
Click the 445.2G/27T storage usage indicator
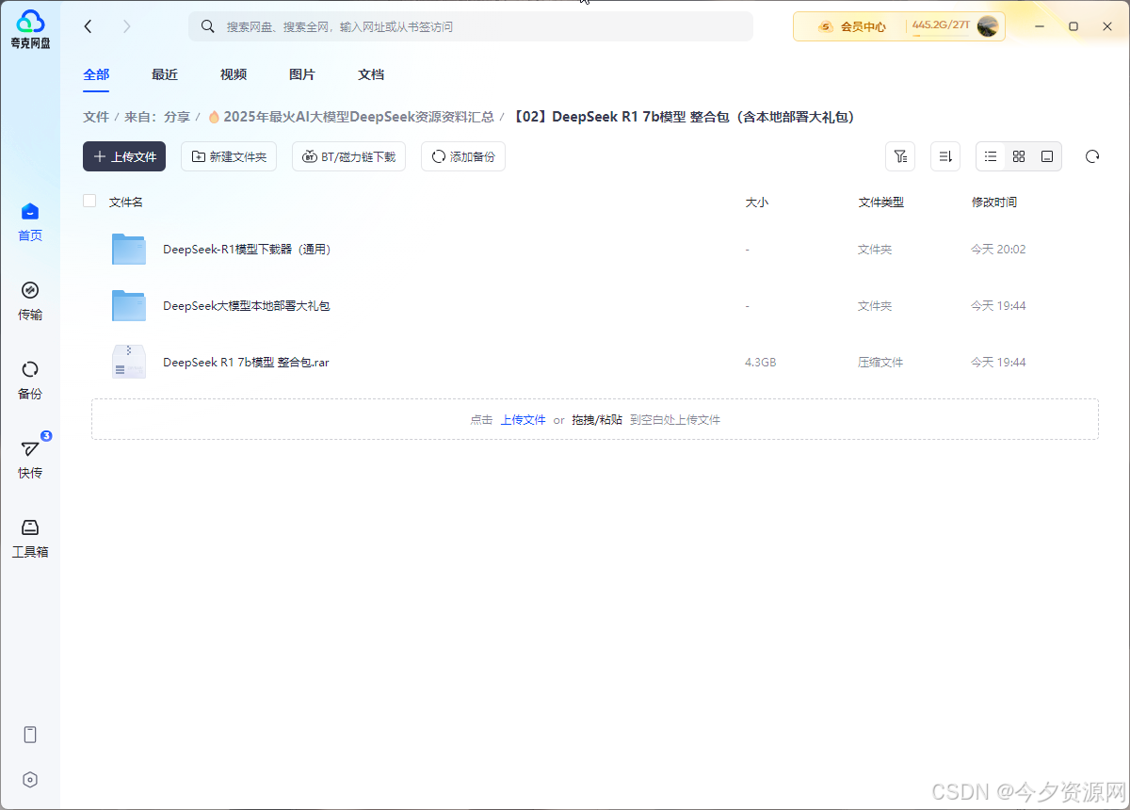click(941, 25)
